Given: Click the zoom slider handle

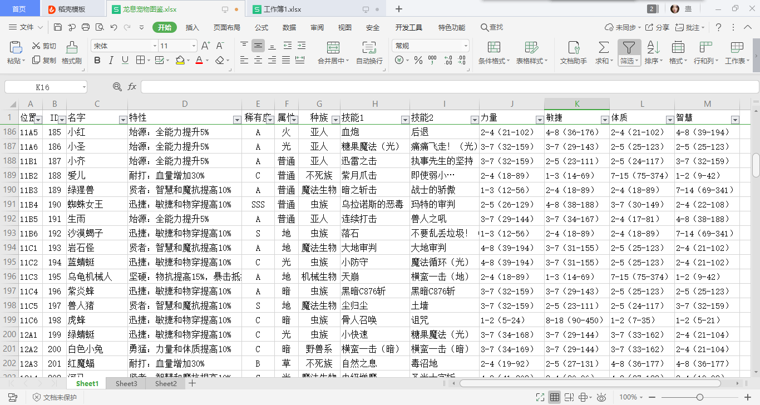Looking at the screenshot, I should pos(700,397).
